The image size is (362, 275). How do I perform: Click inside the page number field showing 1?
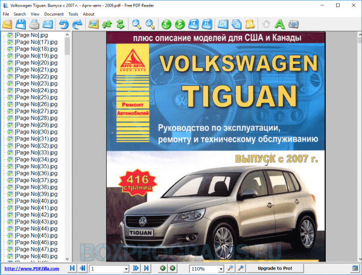[106, 269]
